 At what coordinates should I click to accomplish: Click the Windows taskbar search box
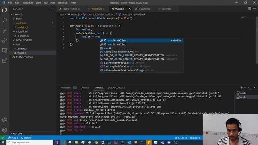tap(29, 142)
